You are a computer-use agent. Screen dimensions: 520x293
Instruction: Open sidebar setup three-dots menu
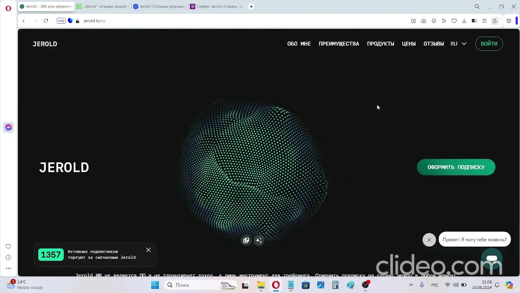(x=8, y=269)
